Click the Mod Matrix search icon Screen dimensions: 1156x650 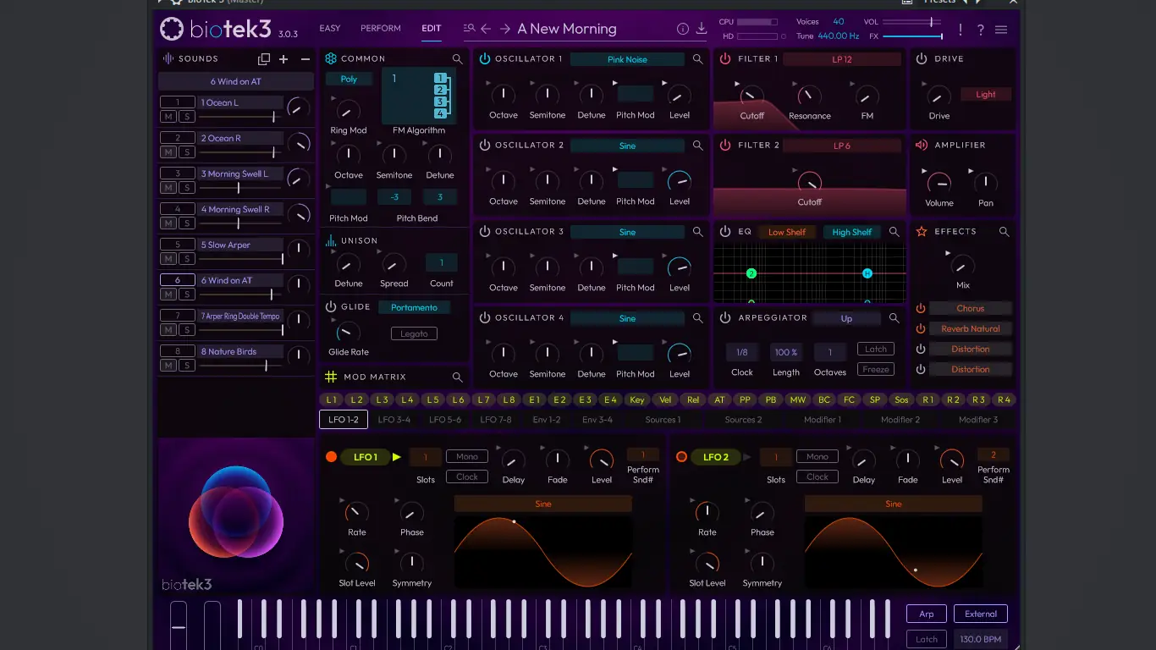pyautogui.click(x=457, y=377)
